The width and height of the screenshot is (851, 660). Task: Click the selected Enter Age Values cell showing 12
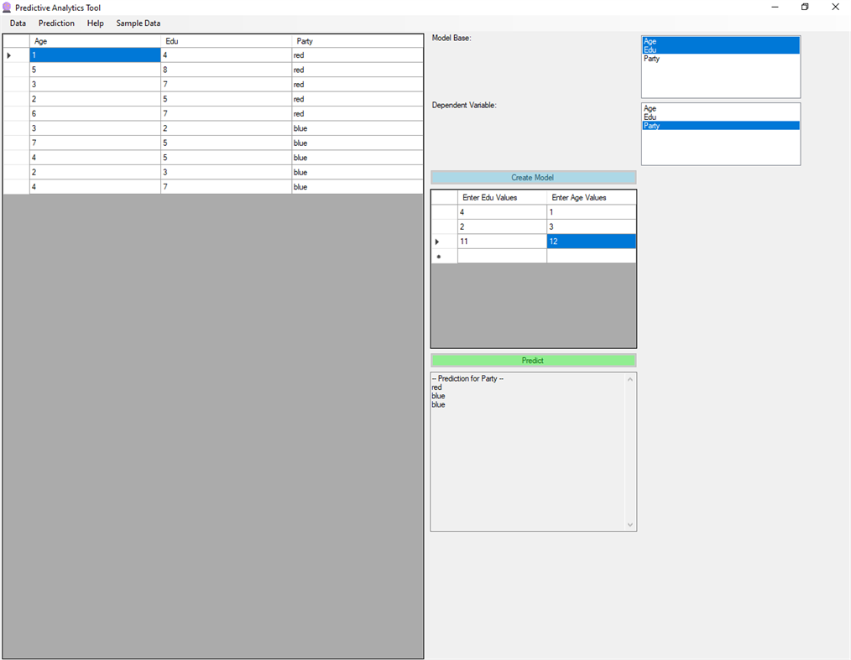[x=591, y=241]
